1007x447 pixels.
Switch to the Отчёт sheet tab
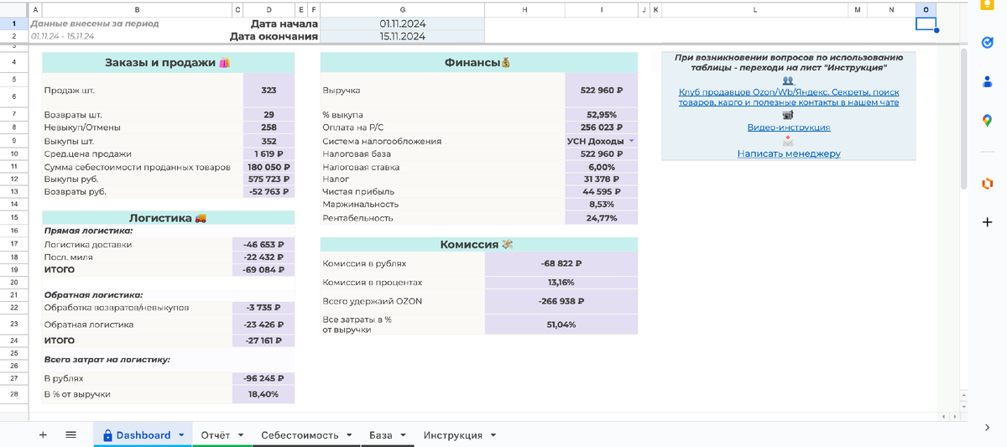216,435
